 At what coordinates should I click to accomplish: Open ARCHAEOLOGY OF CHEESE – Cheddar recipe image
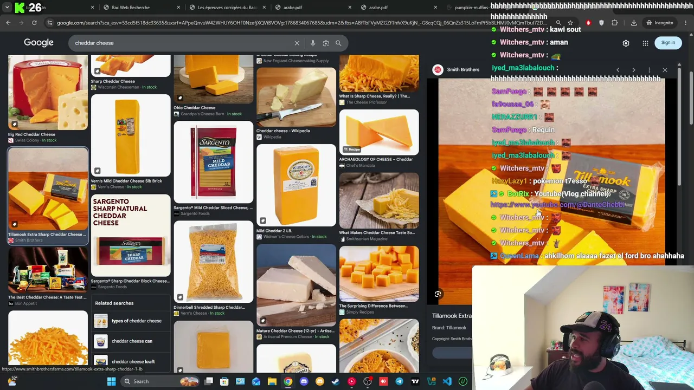tap(379, 132)
